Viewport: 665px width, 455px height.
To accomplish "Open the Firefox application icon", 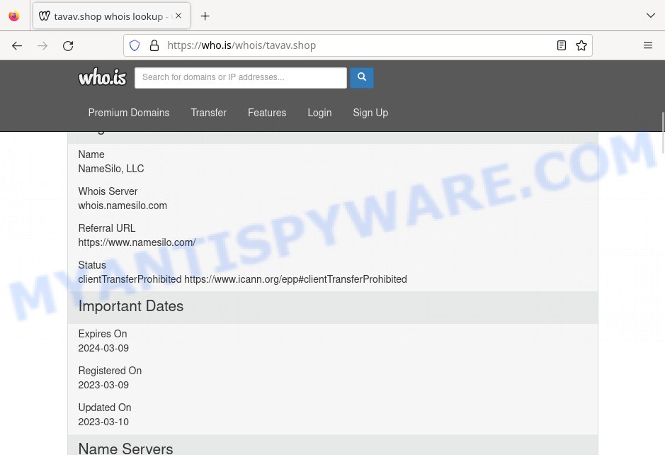I will (14, 16).
